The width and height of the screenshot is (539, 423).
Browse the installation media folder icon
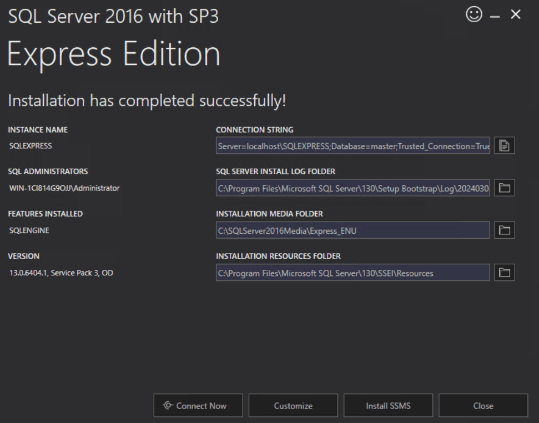(504, 230)
